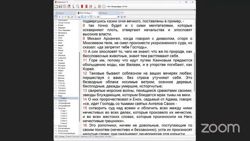250x141 pixels.
Task: Click the first red bookmark icon
Action: pos(82,6)
